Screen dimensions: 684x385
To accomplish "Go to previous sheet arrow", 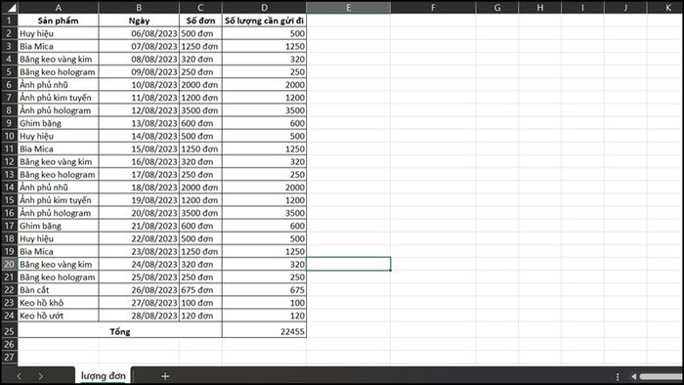I will [x=19, y=376].
